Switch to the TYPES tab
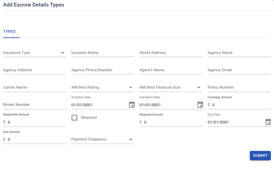The image size is (274, 169). (9, 31)
